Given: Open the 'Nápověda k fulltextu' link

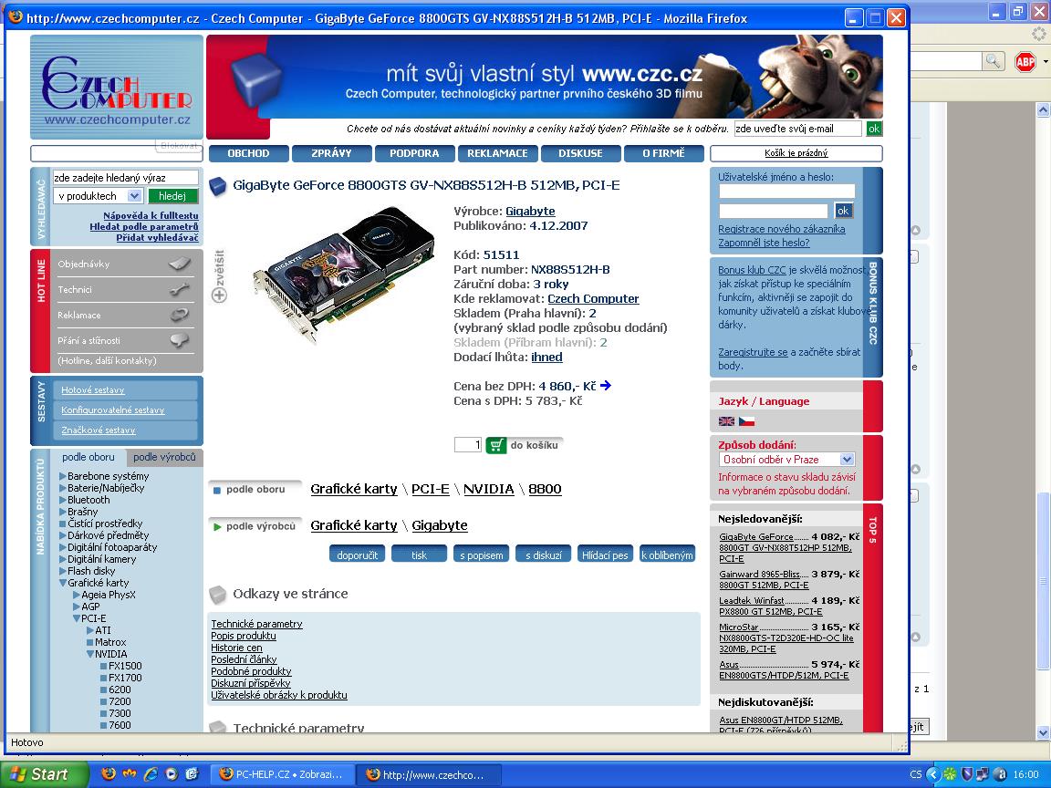Looking at the screenshot, I should pos(151,216).
